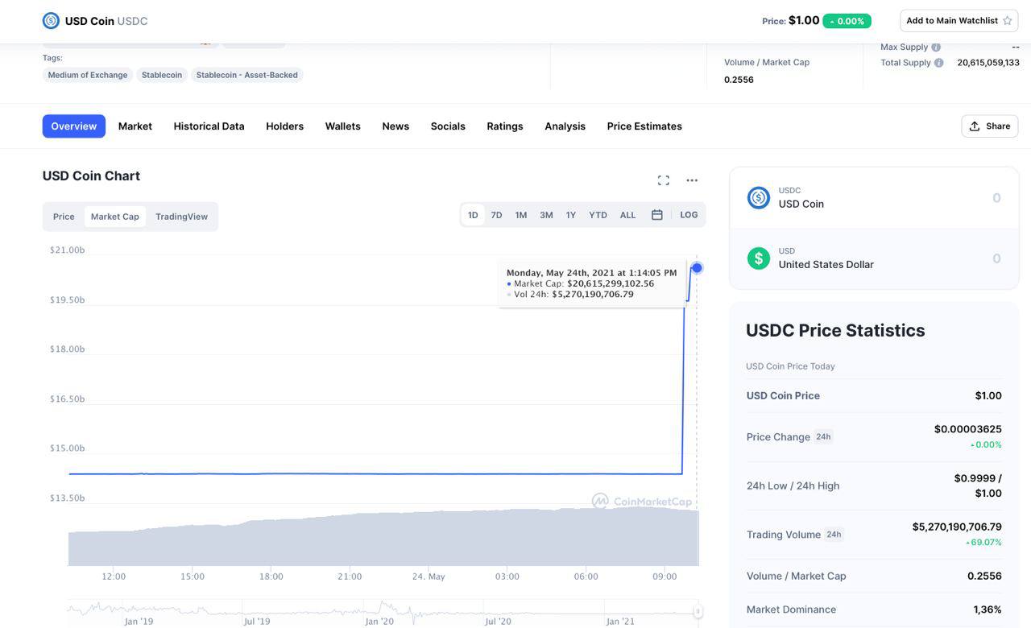Open the calendar date range picker
Screen dimensions: 1031x628
pyautogui.click(x=657, y=215)
